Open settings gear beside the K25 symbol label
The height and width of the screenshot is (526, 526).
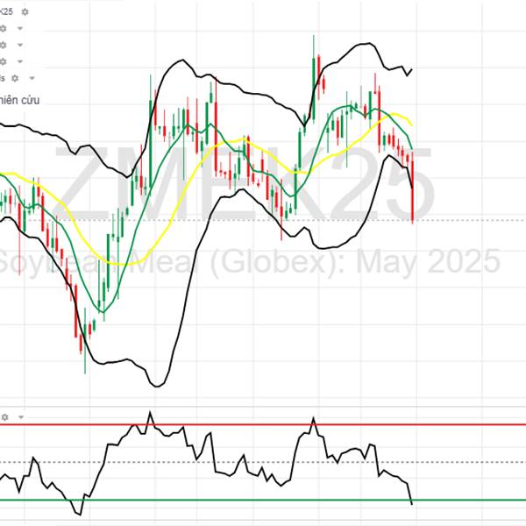(x=25, y=12)
